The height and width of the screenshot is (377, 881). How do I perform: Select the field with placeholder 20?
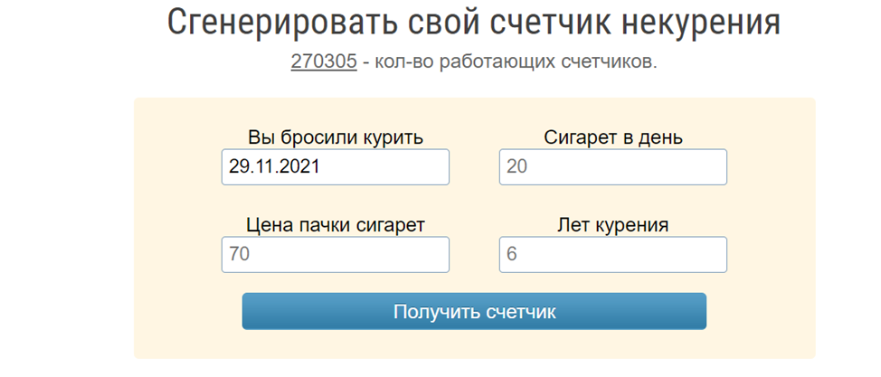[x=612, y=167]
